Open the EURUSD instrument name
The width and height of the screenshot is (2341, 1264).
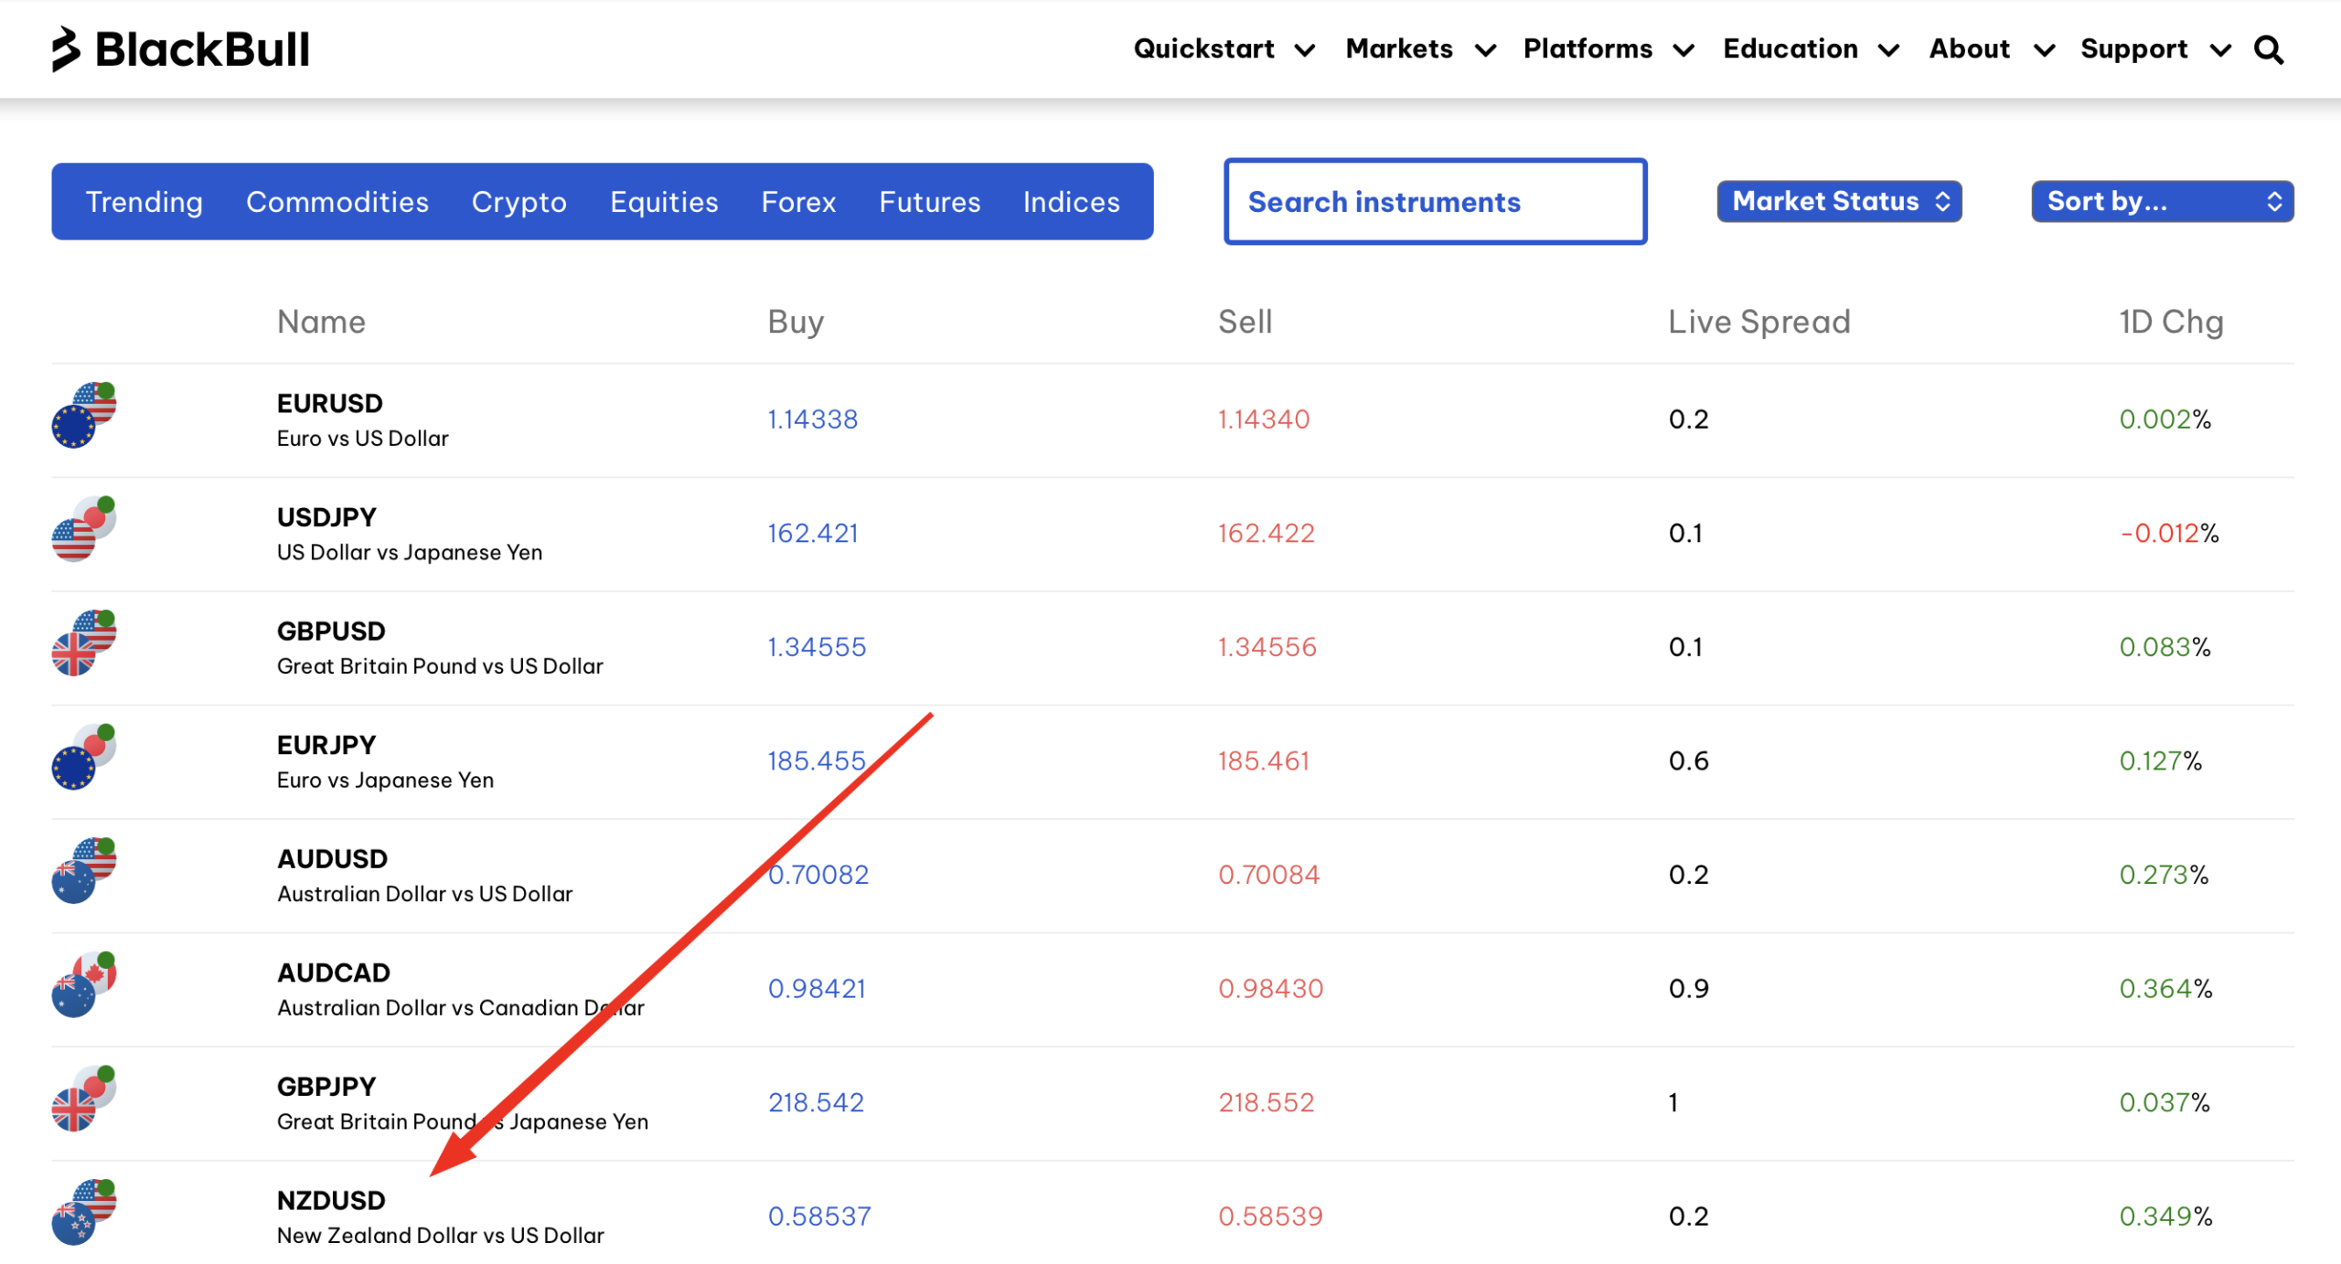tap(330, 403)
